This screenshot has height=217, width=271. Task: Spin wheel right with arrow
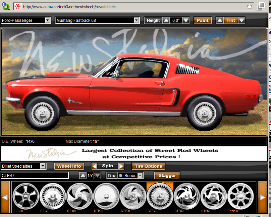pyautogui.click(x=121, y=166)
